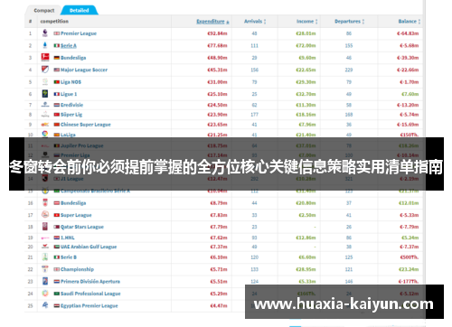This screenshot has height=327, width=452.
Task: Click the Ligue 1 league logo
Action: click(x=45, y=94)
